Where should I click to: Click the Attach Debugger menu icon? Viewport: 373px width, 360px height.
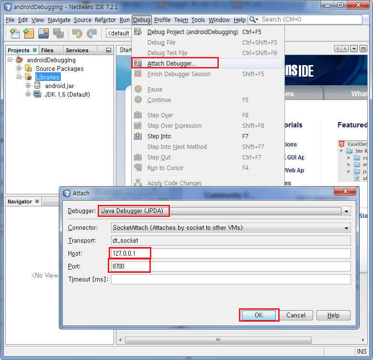(138, 63)
